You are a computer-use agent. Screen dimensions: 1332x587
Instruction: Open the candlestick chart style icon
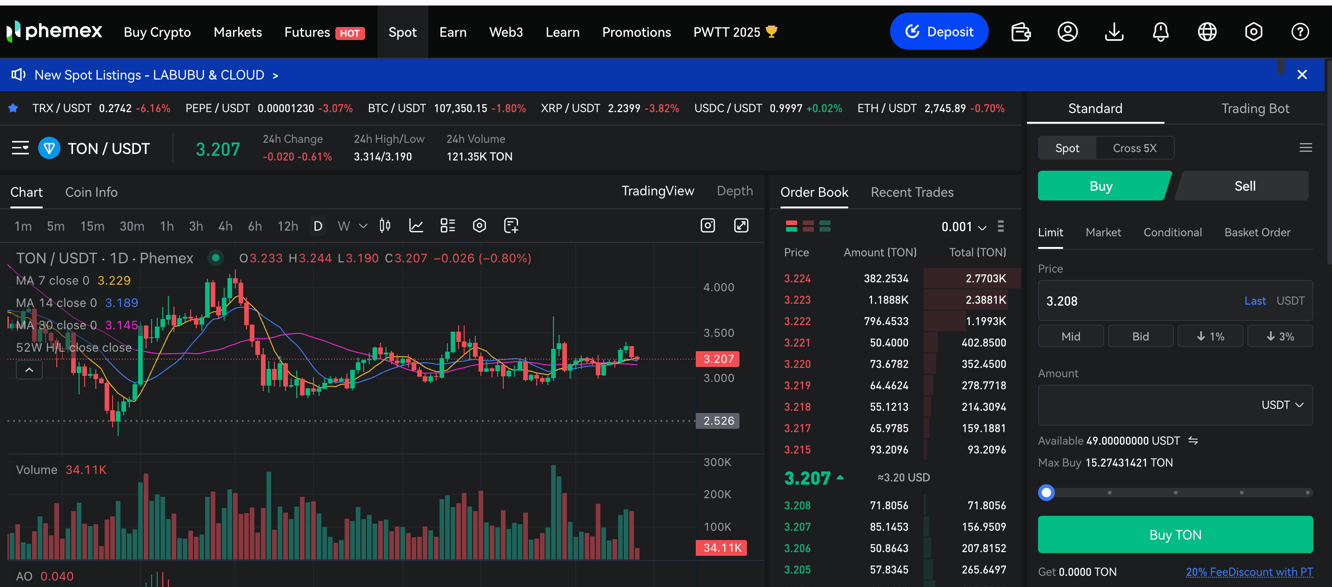[x=385, y=226]
